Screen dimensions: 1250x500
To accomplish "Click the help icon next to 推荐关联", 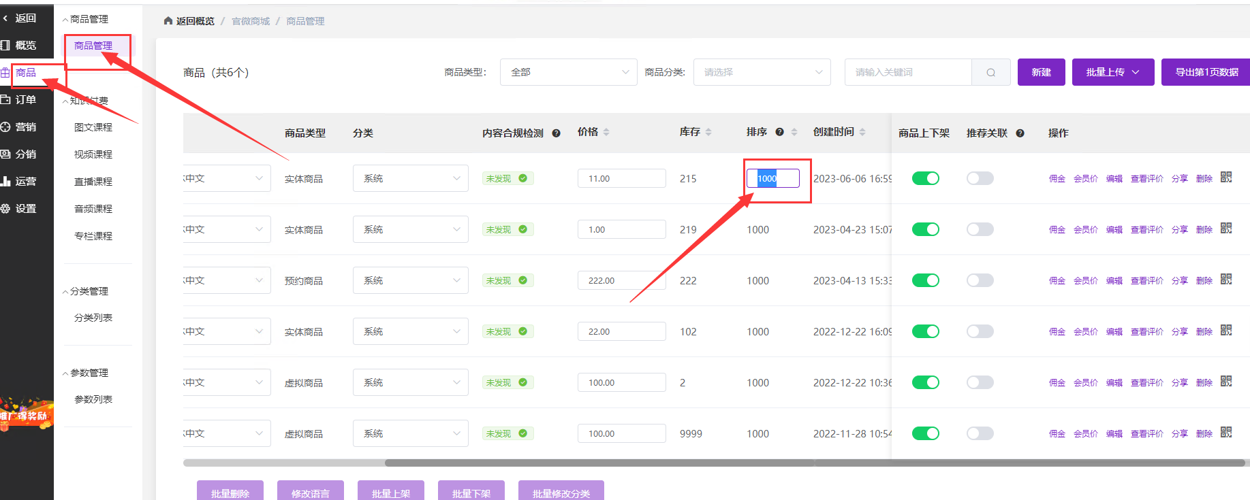I will [1020, 133].
